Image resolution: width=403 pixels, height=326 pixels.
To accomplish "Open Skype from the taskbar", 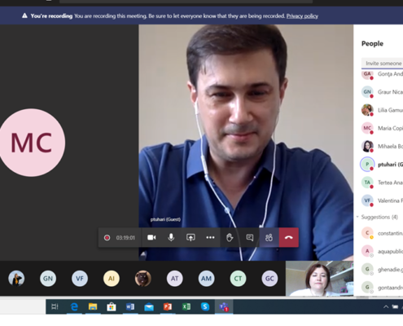I will coord(205,307).
